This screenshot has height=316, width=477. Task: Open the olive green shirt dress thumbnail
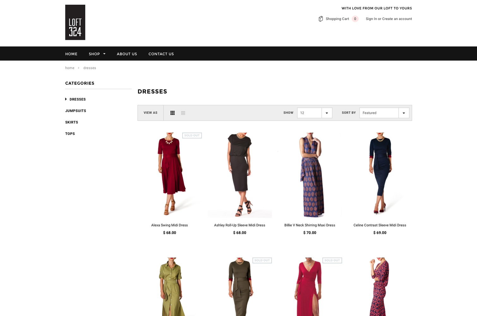point(170,287)
